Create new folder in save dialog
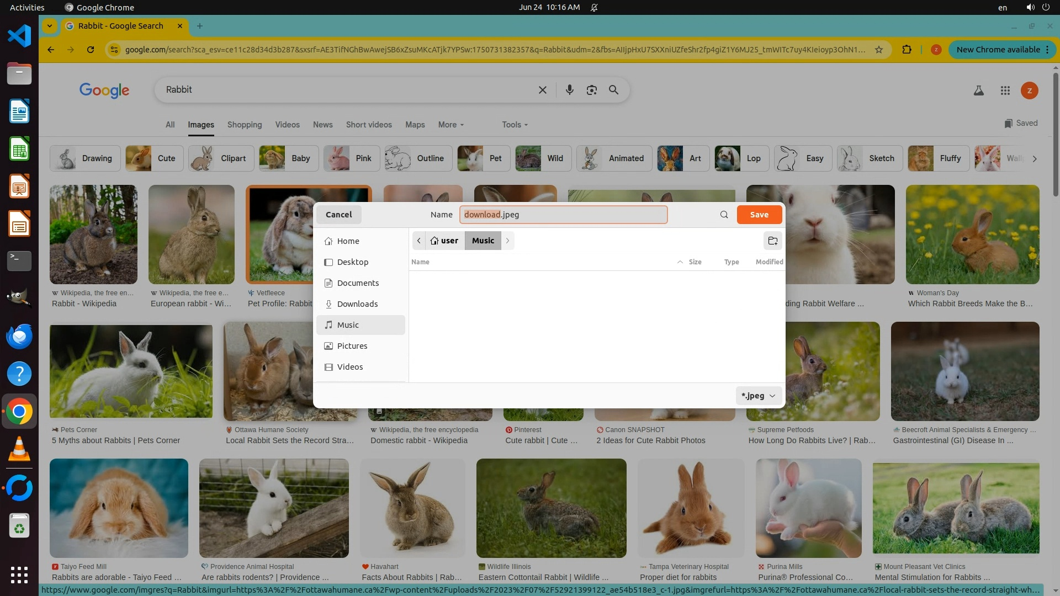The width and height of the screenshot is (1060, 596). [772, 241]
